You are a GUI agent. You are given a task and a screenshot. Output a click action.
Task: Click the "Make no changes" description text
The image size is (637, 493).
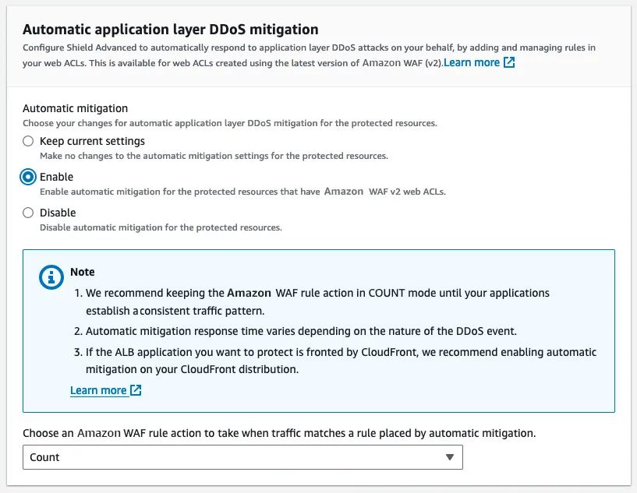pyautogui.click(x=213, y=156)
